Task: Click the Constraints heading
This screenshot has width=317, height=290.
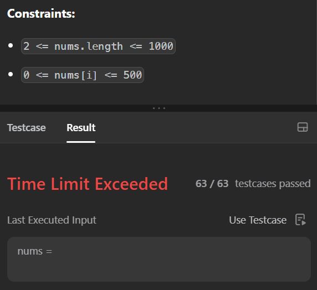Action: coord(41,13)
